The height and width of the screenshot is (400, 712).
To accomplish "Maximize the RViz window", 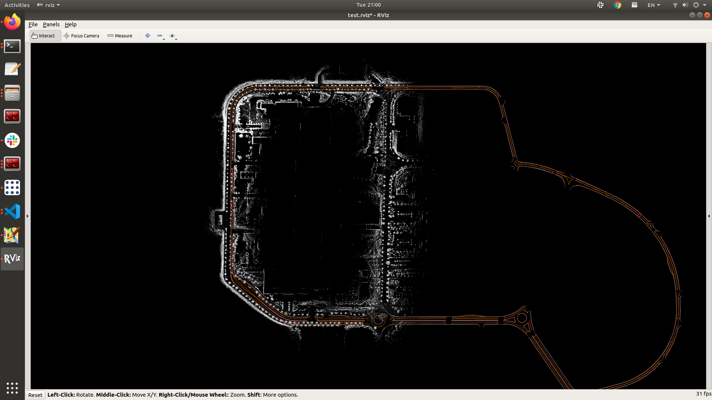I will [x=699, y=15].
